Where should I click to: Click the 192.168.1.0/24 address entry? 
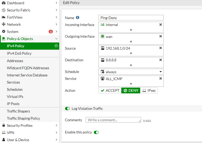tap(115, 48)
